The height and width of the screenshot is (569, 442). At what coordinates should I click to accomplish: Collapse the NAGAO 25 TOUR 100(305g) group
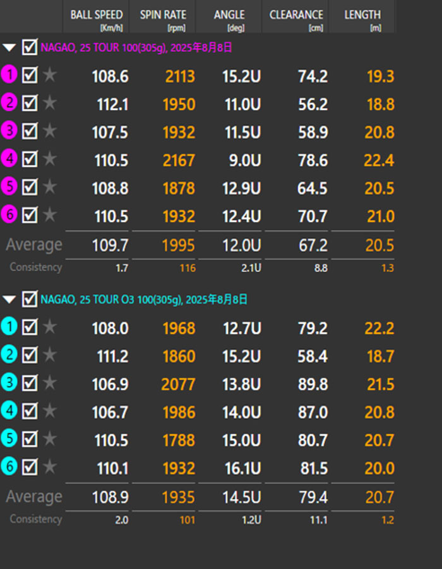[x=9, y=47]
